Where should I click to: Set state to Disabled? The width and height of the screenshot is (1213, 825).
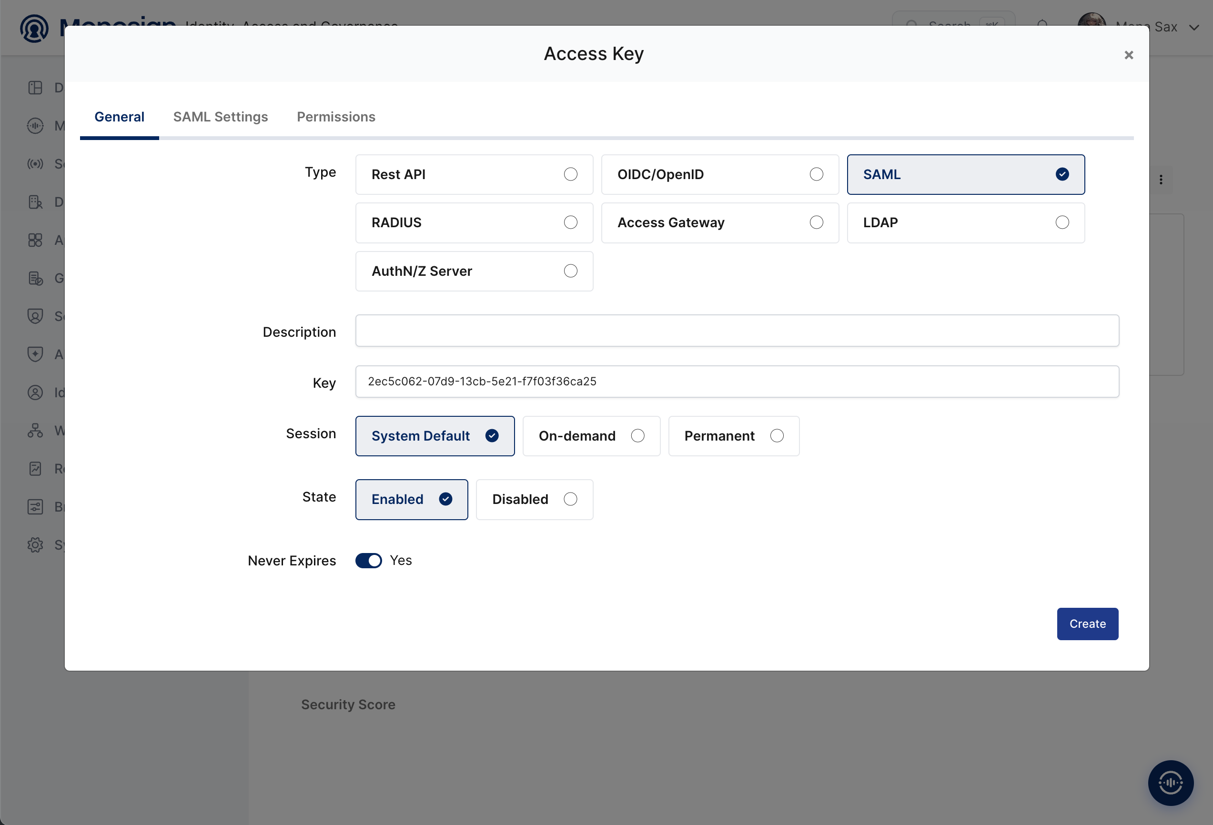tap(535, 499)
